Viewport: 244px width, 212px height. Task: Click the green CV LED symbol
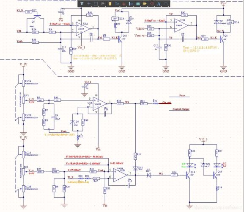tap(190, 165)
